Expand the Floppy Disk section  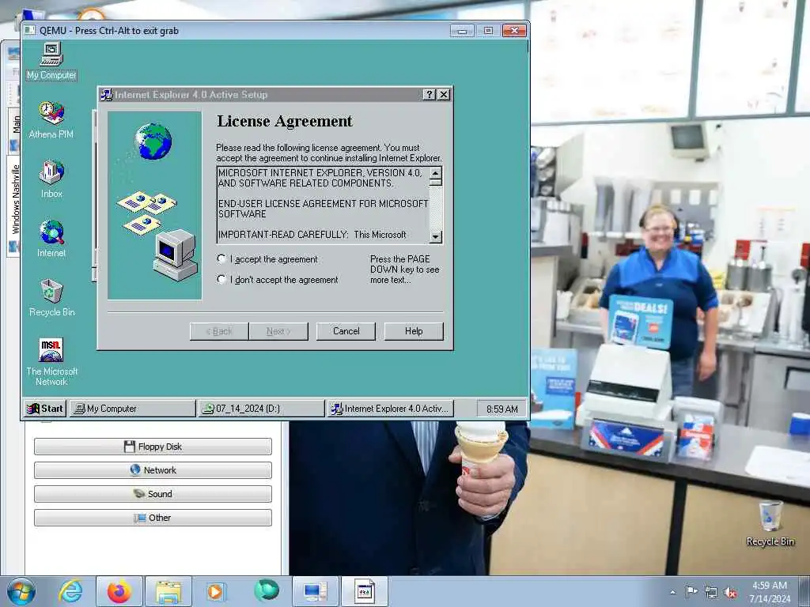(153, 447)
